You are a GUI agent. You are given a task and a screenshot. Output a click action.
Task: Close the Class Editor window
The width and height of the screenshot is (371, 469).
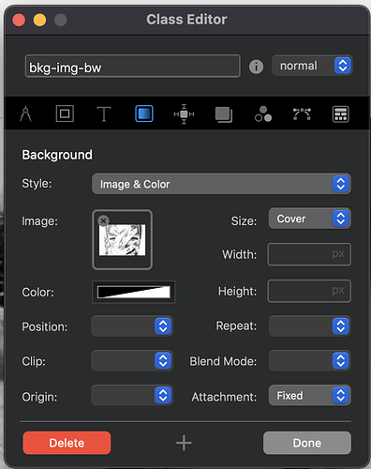point(19,20)
